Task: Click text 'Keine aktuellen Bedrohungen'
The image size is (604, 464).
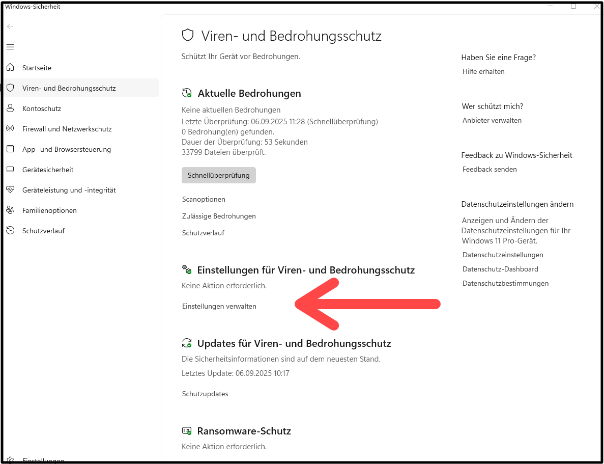Action: 231,110
